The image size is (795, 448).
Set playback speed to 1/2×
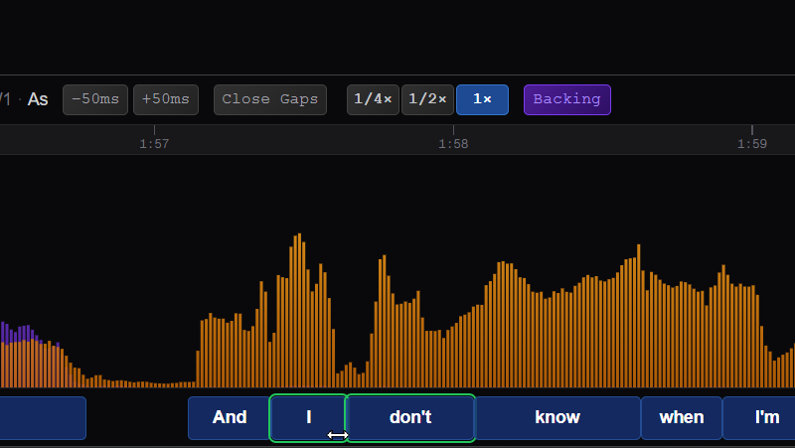[427, 100]
